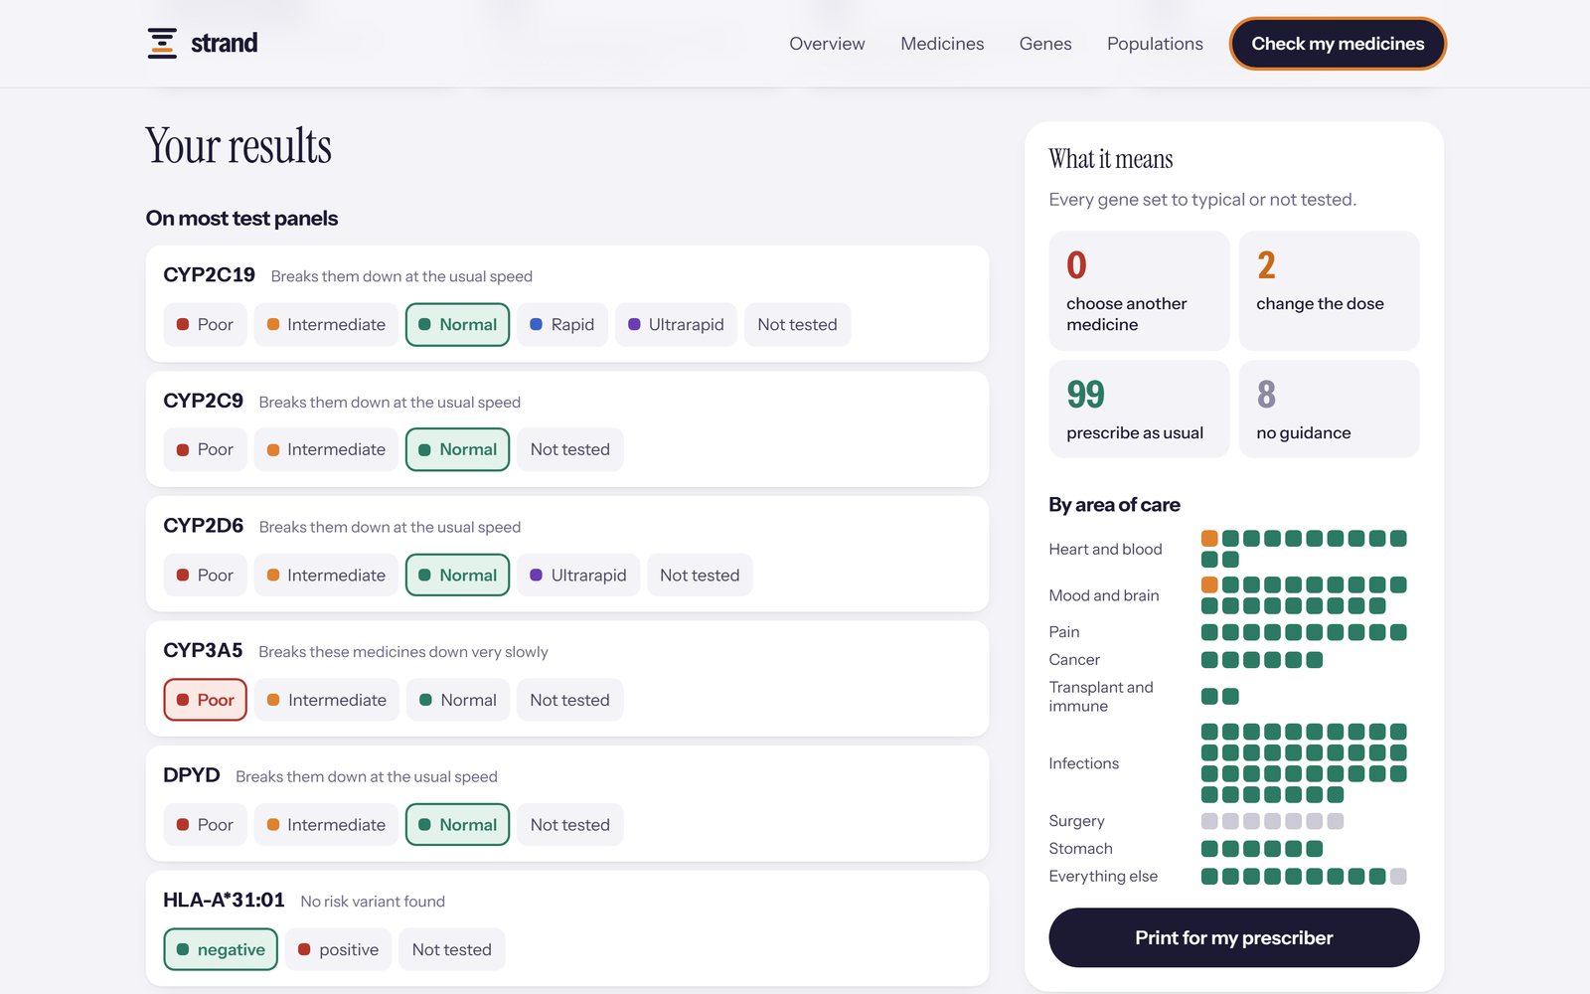This screenshot has width=1590, height=994.
Task: Choose Rapid for CYP2C19
Action: tap(561, 325)
